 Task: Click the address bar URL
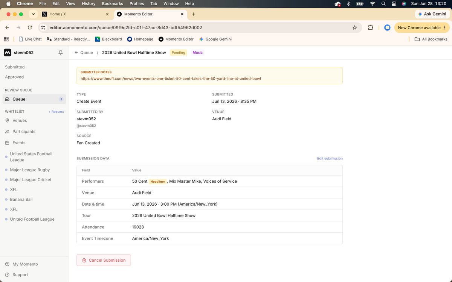click(x=126, y=27)
